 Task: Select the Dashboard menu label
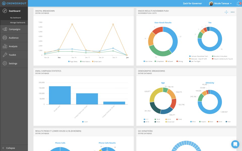[x=15, y=11]
